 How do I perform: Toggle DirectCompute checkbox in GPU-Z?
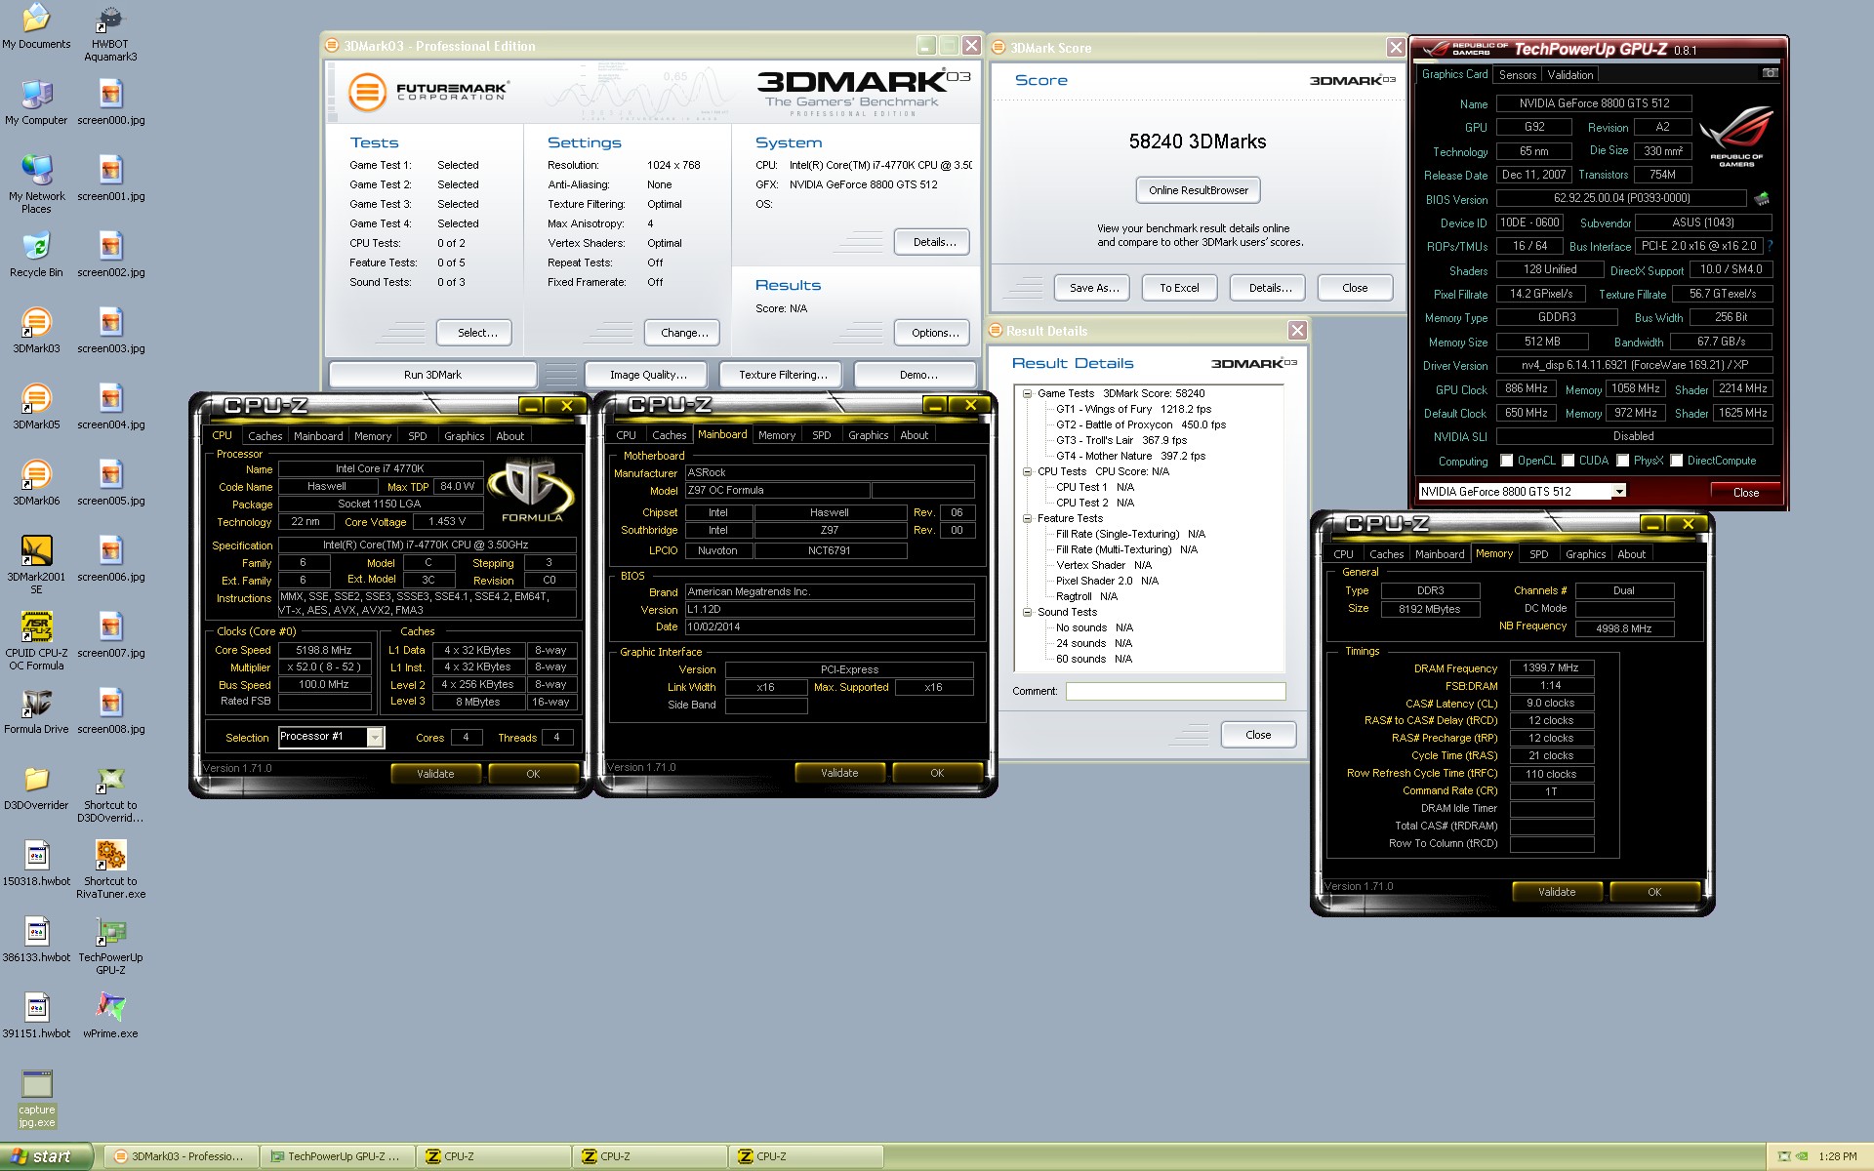[1677, 461]
